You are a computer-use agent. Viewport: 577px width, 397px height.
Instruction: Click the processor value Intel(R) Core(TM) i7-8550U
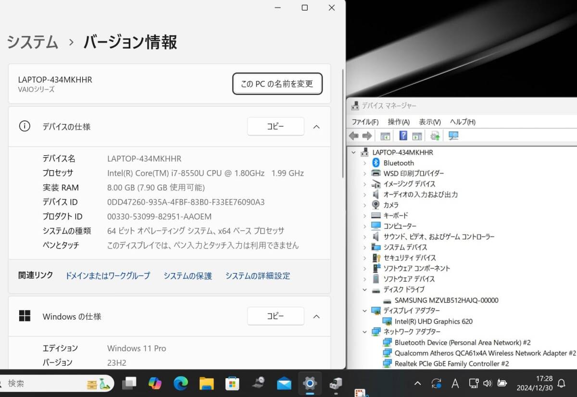[x=205, y=173]
